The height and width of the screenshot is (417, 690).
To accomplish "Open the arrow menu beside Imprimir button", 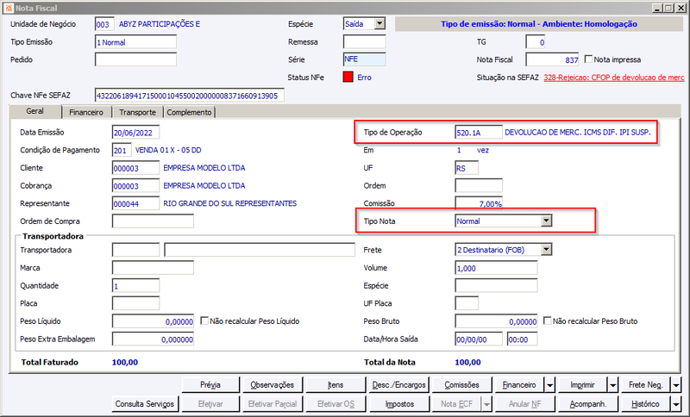I will pos(613,385).
